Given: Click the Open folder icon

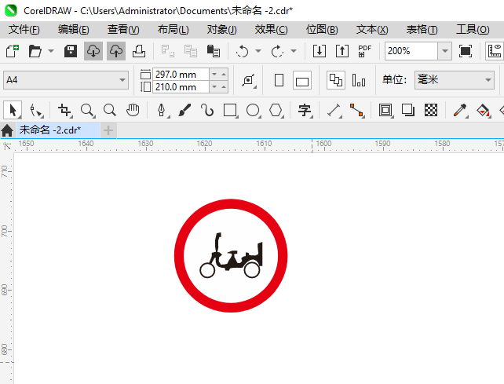Looking at the screenshot, I should tap(35, 51).
